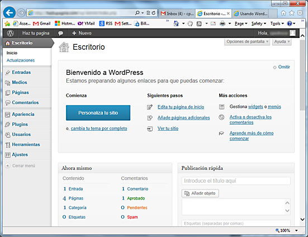Switch to the Usando Word... browser tab
308x237 pixels.
tap(250, 13)
